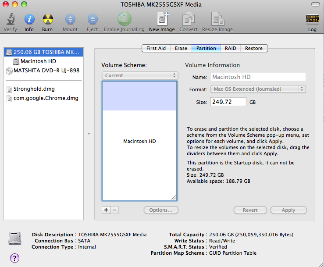Click the Resize Image toolbar icon
Viewport: 324px width, 267px height.
pos(217,19)
